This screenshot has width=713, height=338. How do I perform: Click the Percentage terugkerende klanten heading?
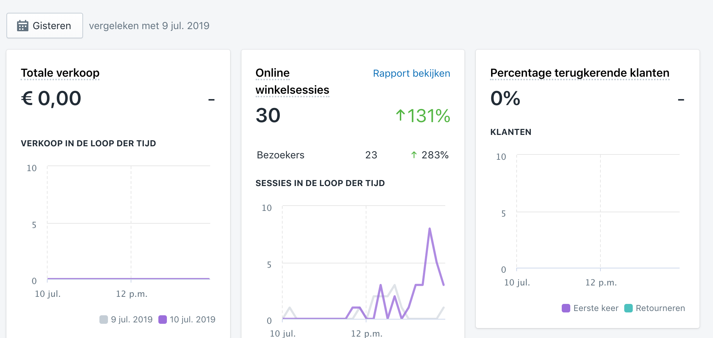[x=579, y=73]
